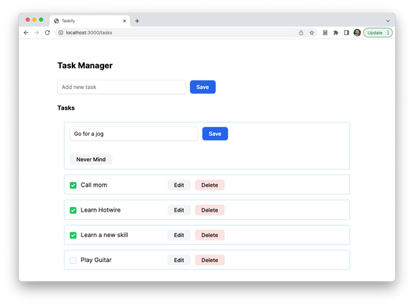Click the Go for a jog edit field
Viewport: 414px width, 306px height.
point(134,134)
